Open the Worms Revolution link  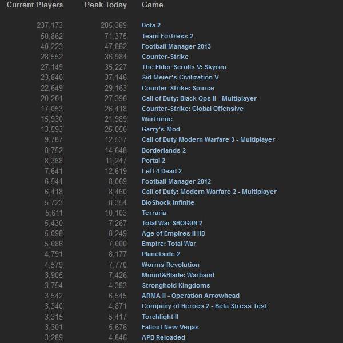point(170,265)
